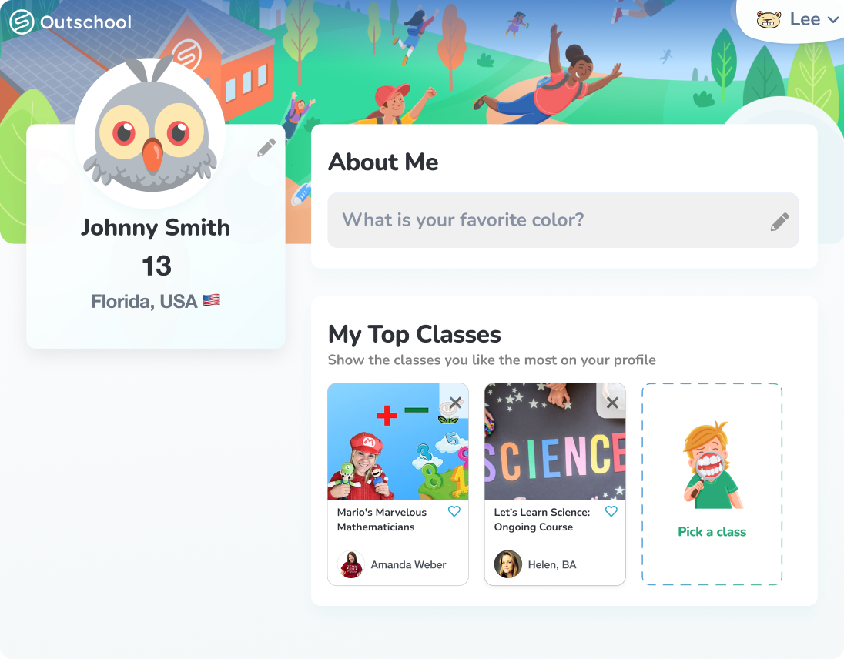Click the favorite color input field
Screen dimensions: 844x659
(x=563, y=220)
